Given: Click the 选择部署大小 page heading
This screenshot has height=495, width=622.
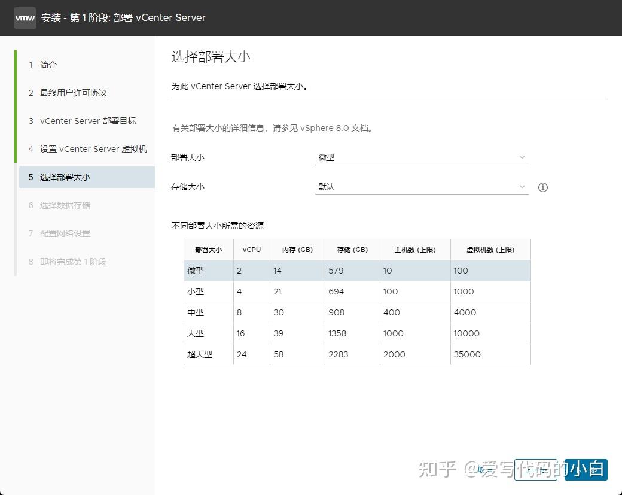Looking at the screenshot, I should coord(211,57).
